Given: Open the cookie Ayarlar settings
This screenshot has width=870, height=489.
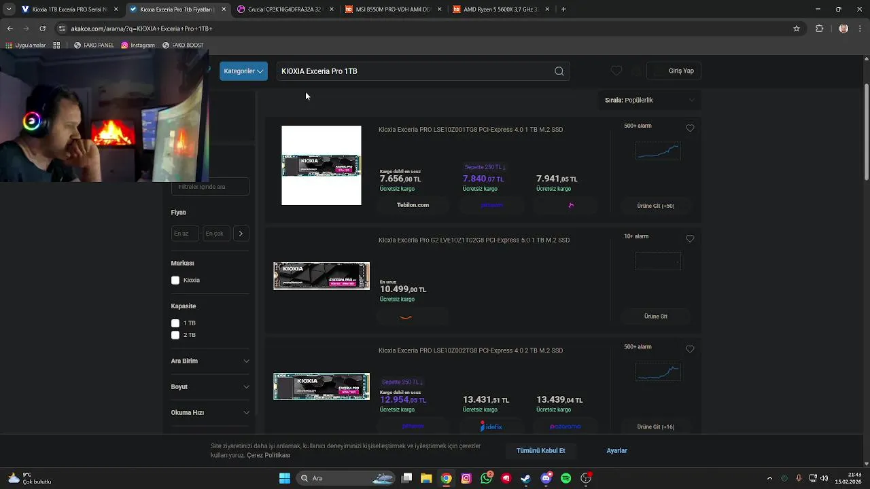Looking at the screenshot, I should pyautogui.click(x=616, y=451).
